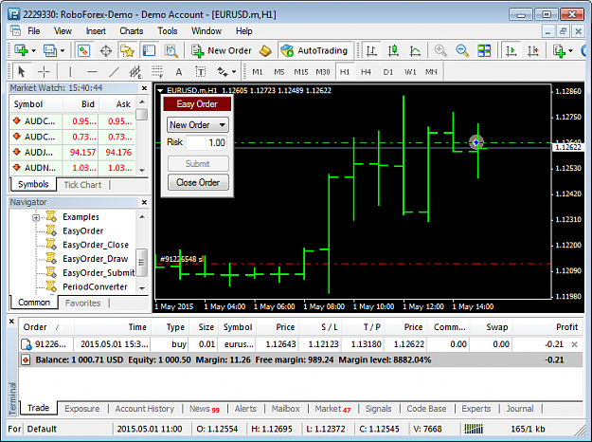Select the equidistant channel tool
Screen dimensions: 592x442
coord(135,71)
